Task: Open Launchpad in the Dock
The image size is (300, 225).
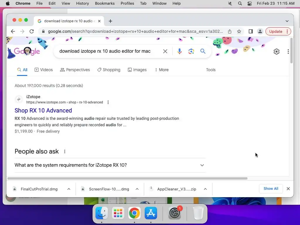Action: point(118,213)
